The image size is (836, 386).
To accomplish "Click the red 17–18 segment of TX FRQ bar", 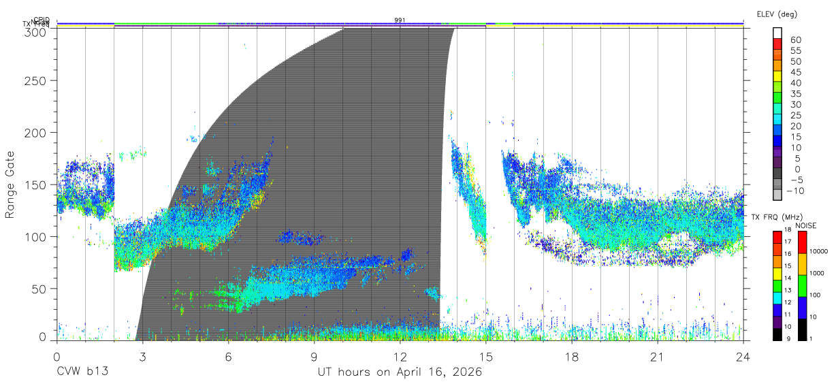I will point(777,238).
